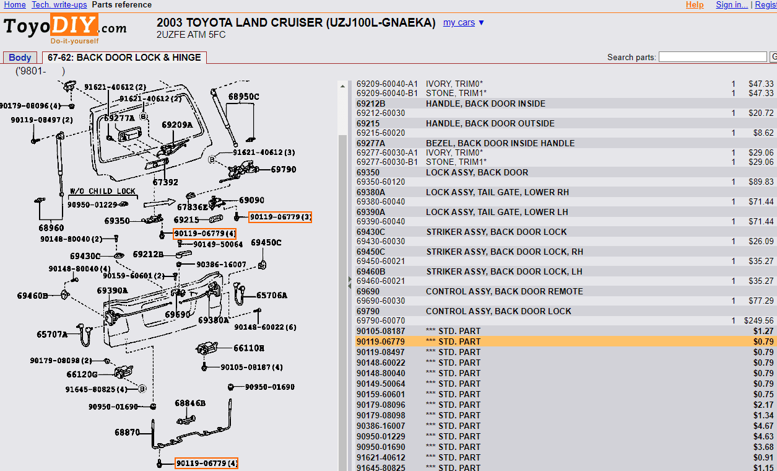
Task: Click diagram part number 68950C
Action: [x=244, y=97]
